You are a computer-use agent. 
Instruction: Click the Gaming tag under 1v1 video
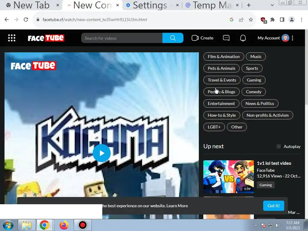pos(266,185)
